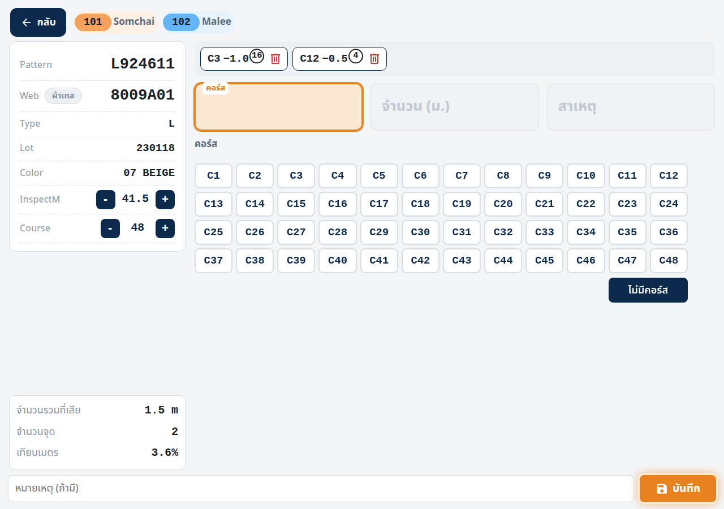Select inspector 102 Malee
Screen dimensions: 724x509
[x=199, y=22]
